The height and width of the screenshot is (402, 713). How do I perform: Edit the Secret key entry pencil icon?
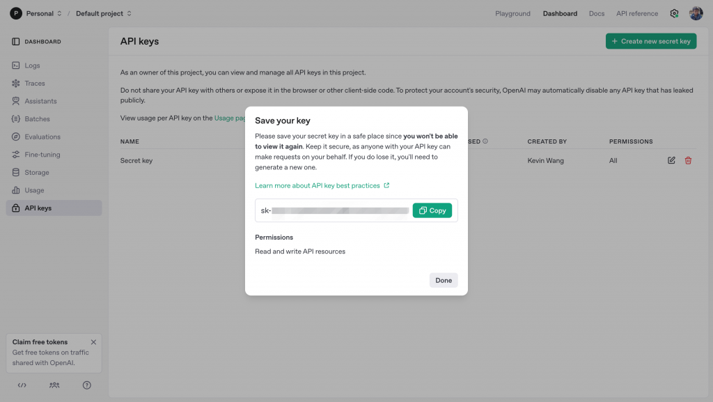671,161
